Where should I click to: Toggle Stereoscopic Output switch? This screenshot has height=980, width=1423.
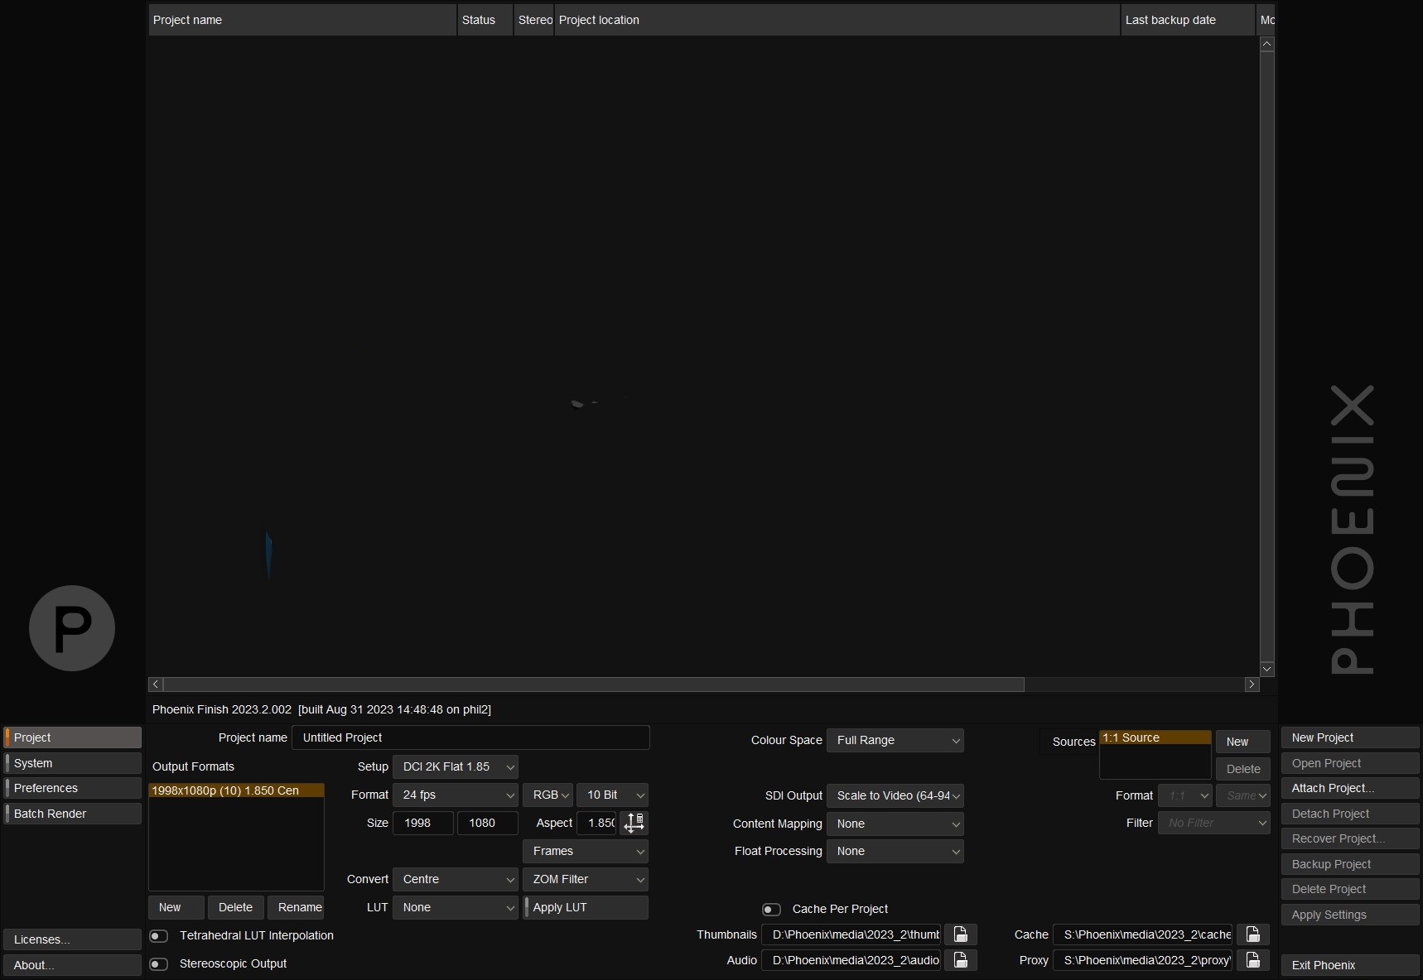pyautogui.click(x=158, y=964)
